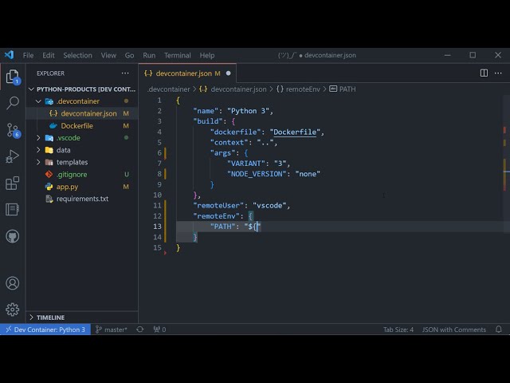The width and height of the screenshot is (510, 383).
Task: Click the ports forwarded indicator showing 0
Action: coord(159,330)
